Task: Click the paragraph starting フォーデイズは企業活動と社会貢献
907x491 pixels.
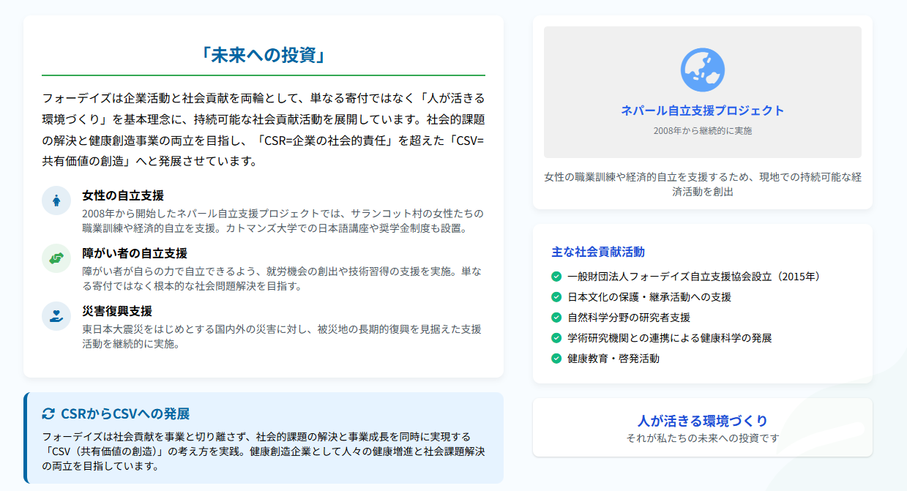Action: [264, 130]
